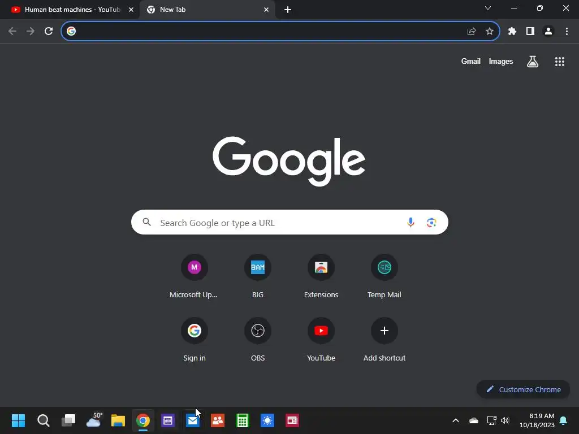Image resolution: width=579 pixels, height=434 pixels.
Task: Share this page from the address bar
Action: (472, 32)
